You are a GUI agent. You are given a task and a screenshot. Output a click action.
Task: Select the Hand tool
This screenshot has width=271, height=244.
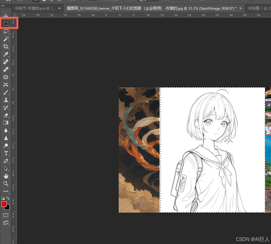6,176
